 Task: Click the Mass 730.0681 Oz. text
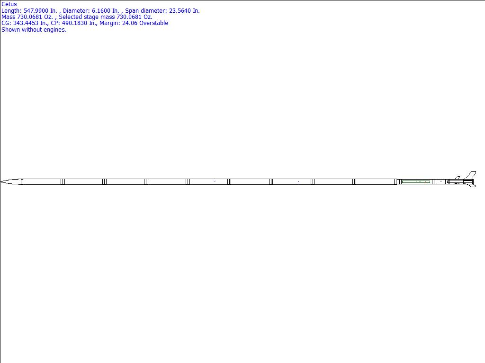tap(27, 17)
